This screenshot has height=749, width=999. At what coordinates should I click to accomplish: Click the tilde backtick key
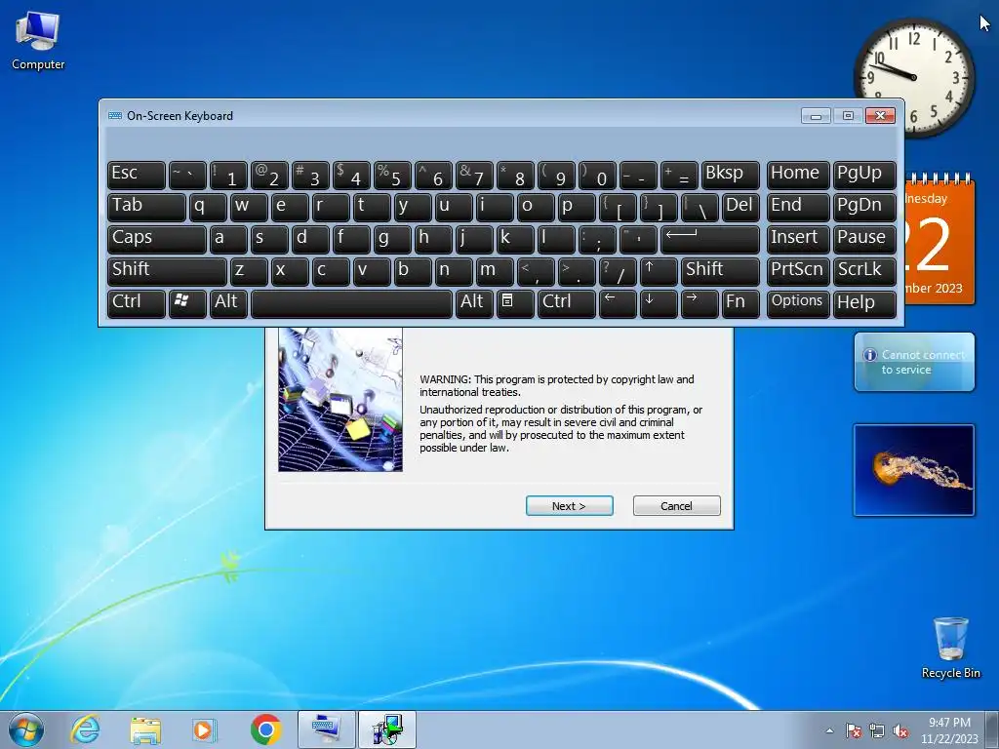coord(187,176)
